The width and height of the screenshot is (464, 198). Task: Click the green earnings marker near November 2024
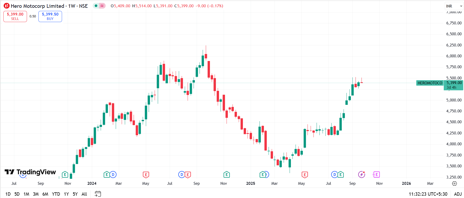227,175
